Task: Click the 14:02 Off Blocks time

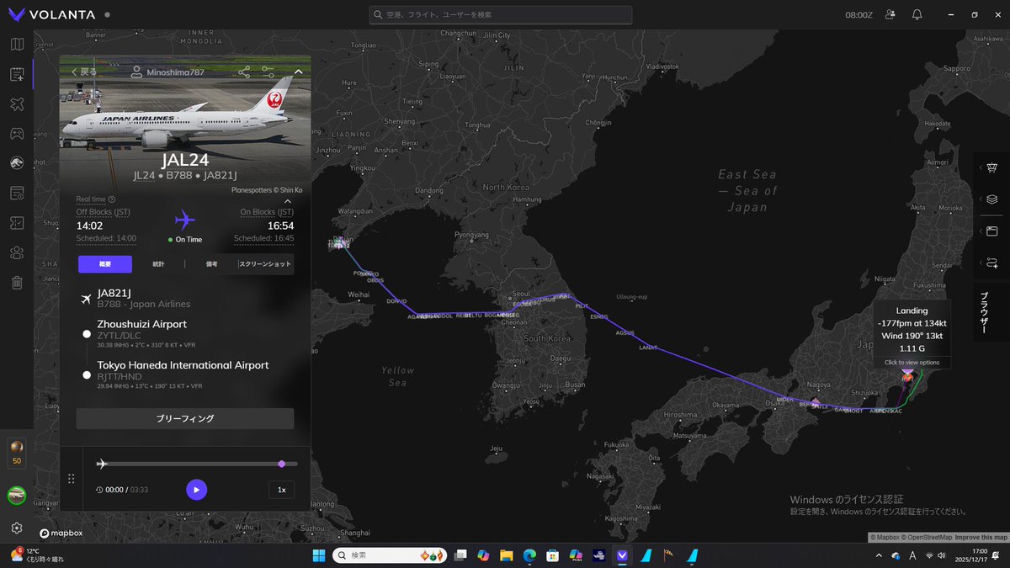Action: click(x=89, y=226)
